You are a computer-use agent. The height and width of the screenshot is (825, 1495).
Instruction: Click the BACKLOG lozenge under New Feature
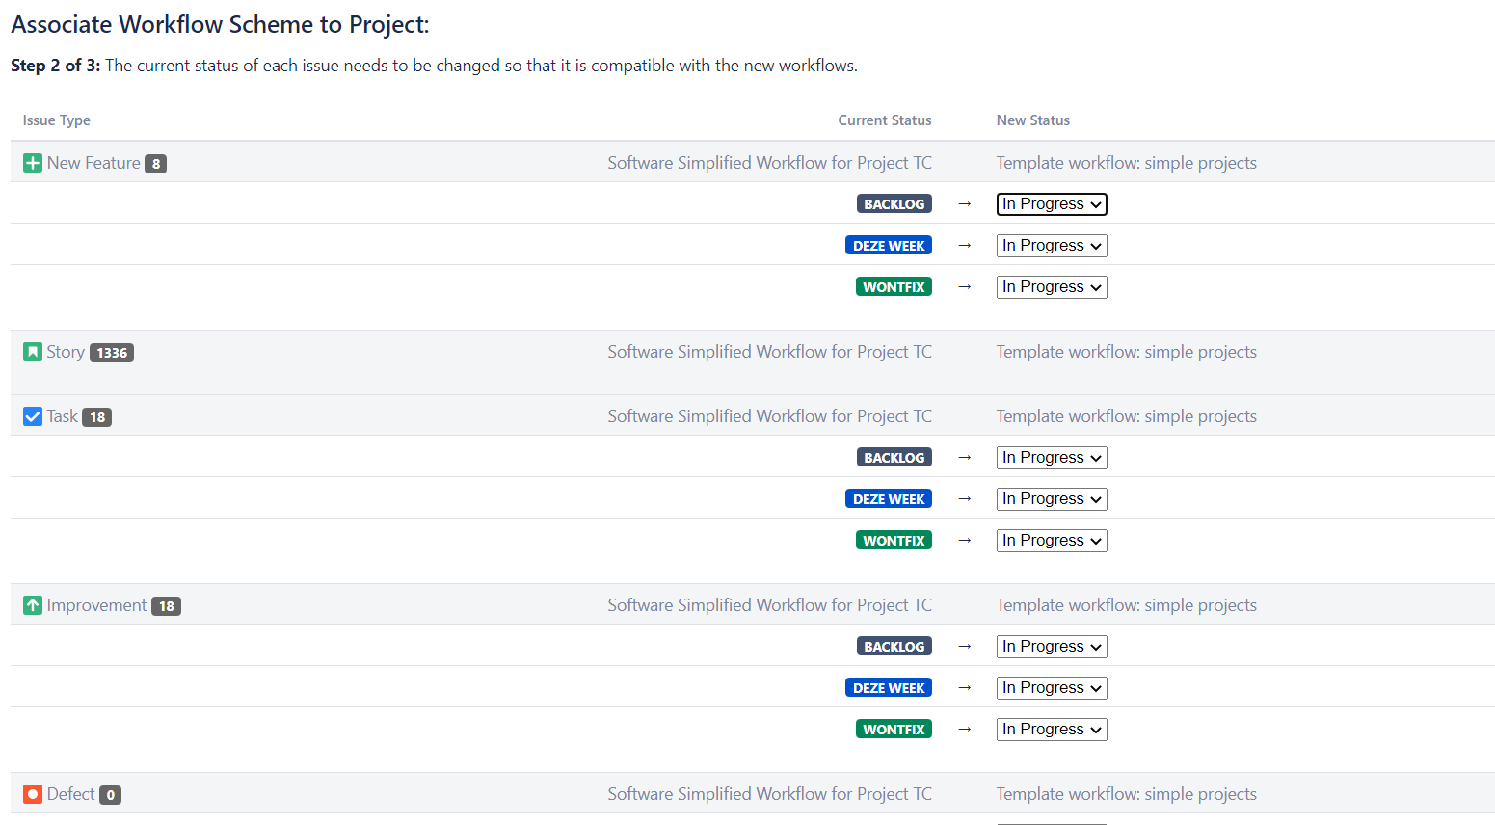(x=894, y=204)
